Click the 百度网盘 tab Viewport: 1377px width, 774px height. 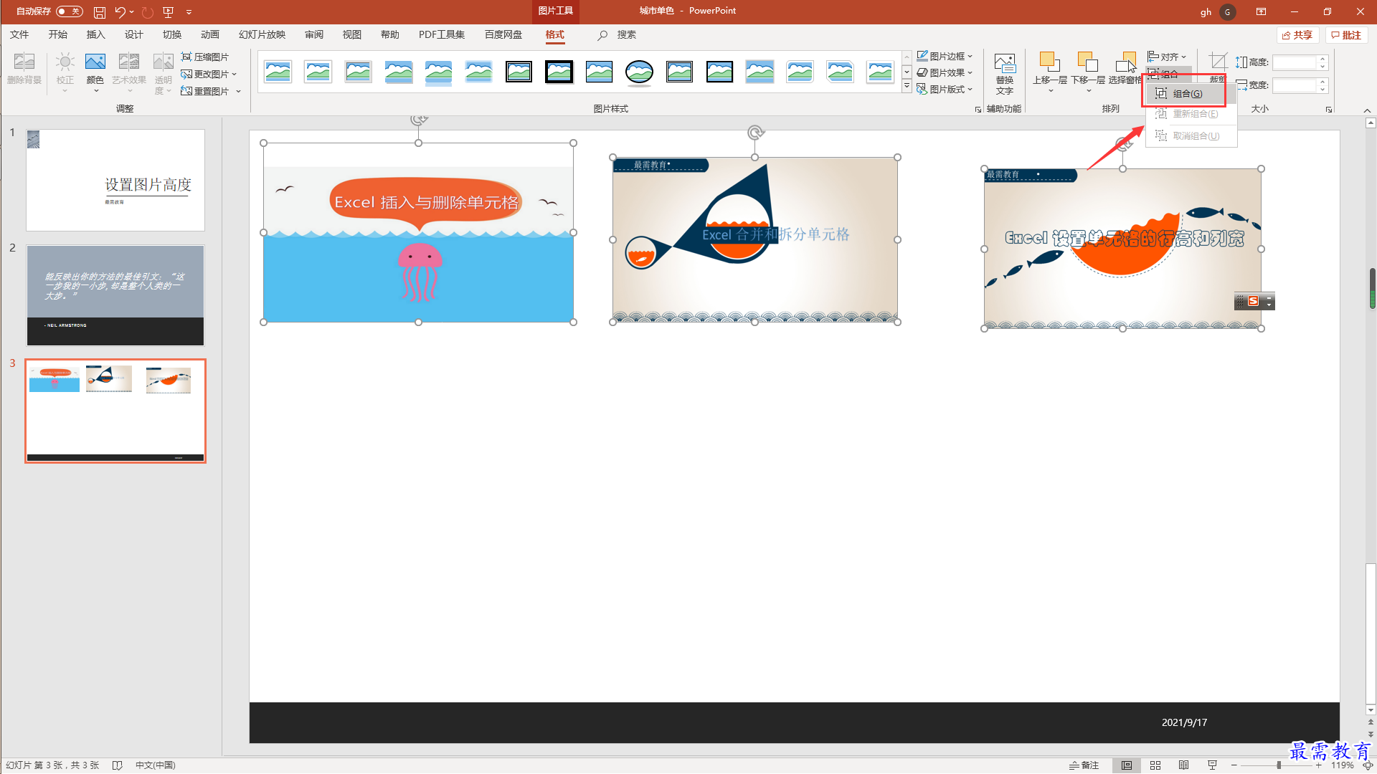[503, 35]
